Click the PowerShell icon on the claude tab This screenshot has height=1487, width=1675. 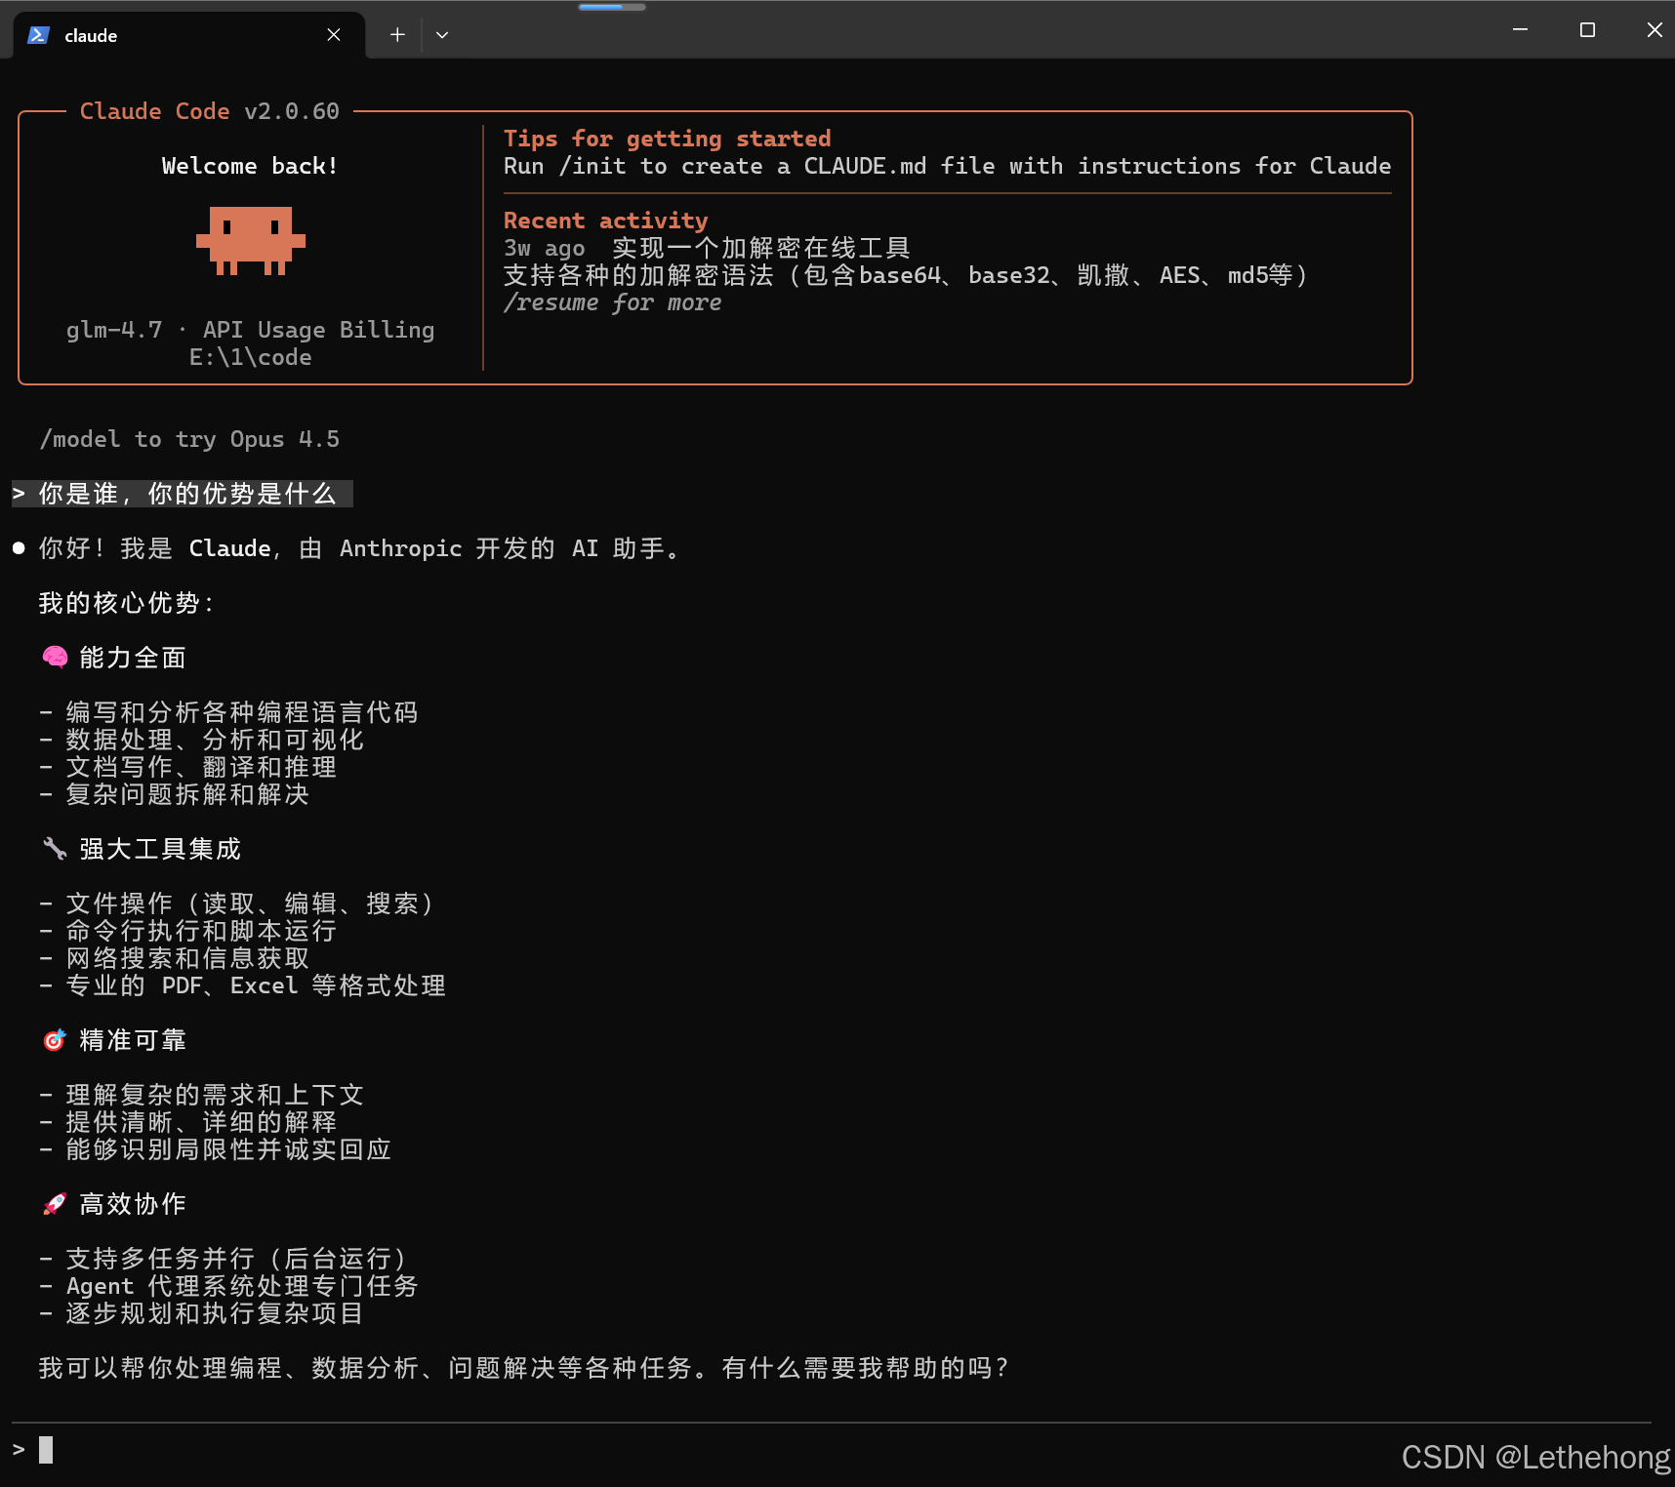pyautogui.click(x=38, y=35)
